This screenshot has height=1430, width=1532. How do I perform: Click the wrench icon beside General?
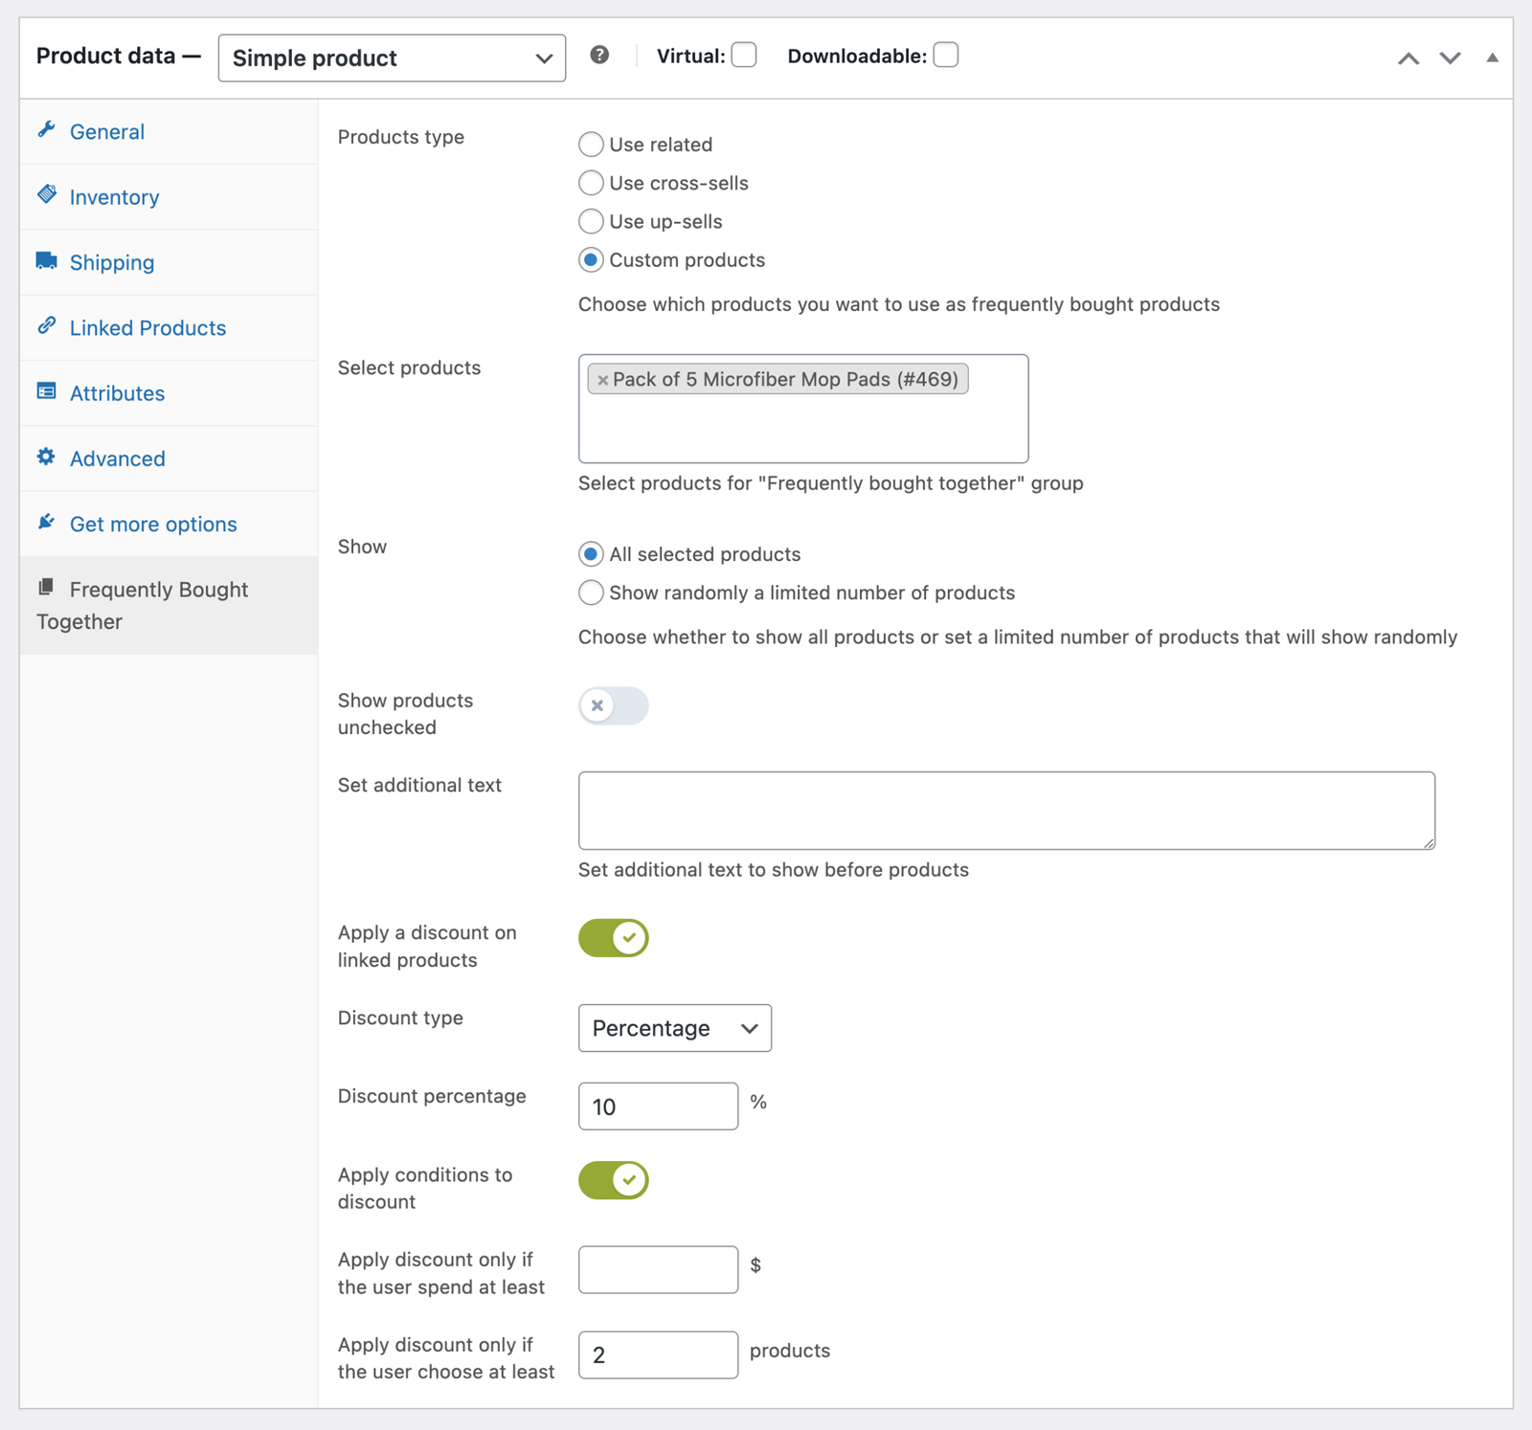coord(46,130)
